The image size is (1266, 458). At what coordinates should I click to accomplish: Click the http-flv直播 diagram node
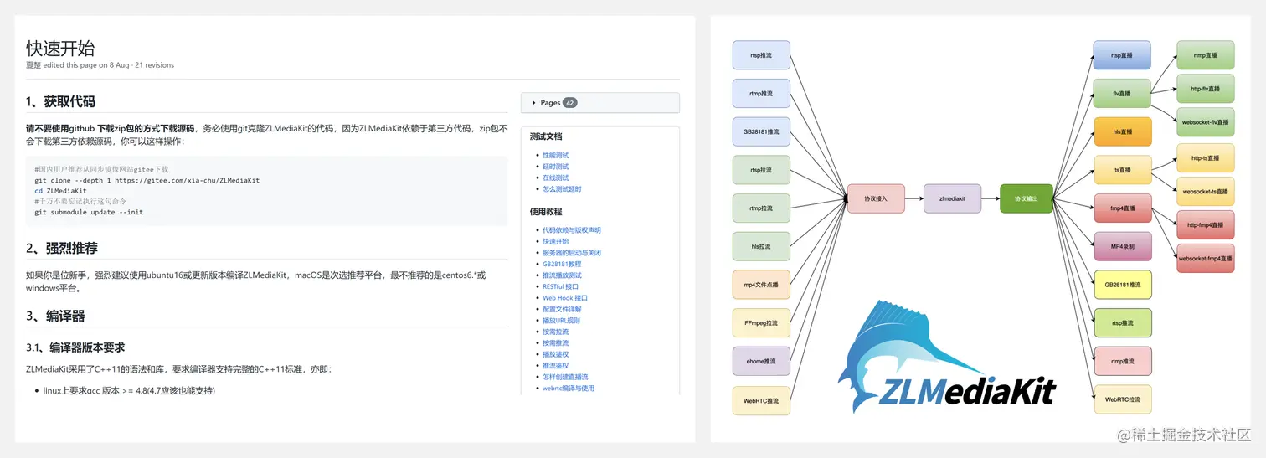coord(1206,89)
